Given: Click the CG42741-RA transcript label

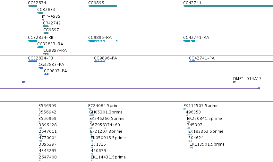Looking at the screenshot, I should (x=196, y=38).
